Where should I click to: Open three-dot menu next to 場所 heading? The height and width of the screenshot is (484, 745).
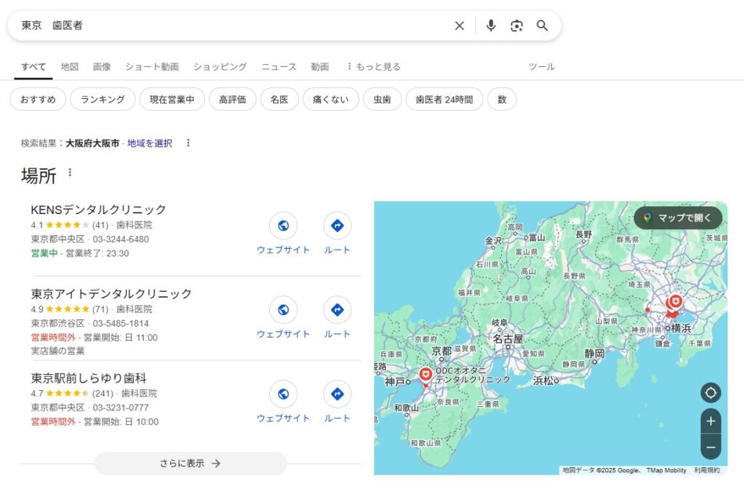[70, 172]
